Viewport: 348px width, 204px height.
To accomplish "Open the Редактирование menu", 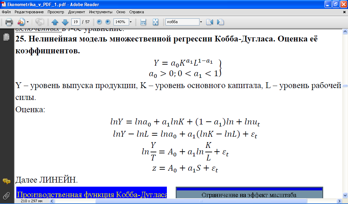I will coord(29,12).
